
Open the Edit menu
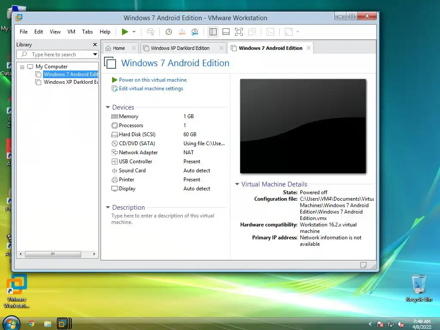click(38, 32)
